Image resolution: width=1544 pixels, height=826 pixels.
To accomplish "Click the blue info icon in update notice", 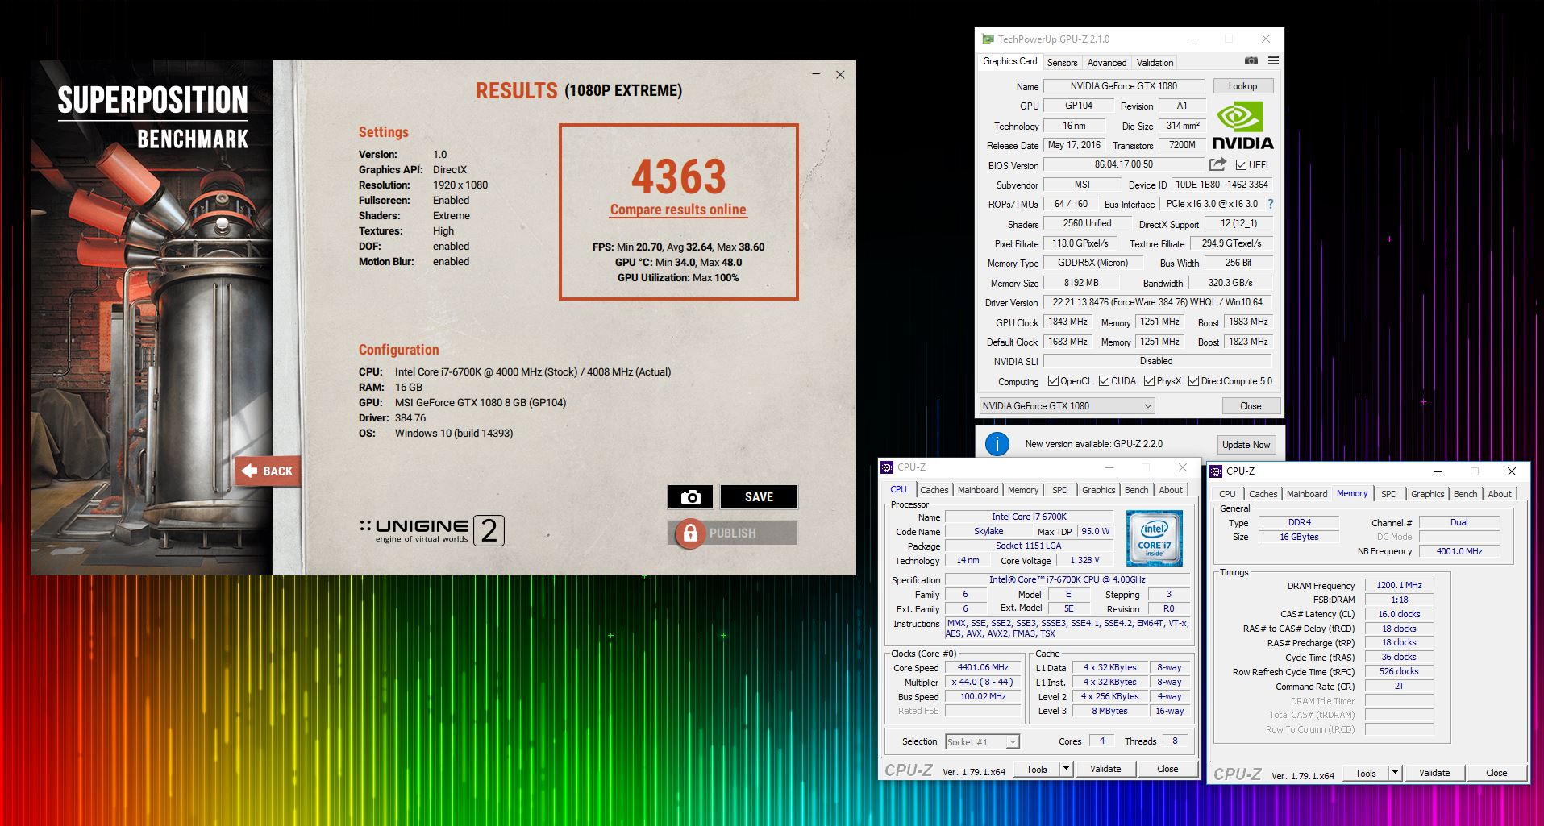I will (997, 444).
